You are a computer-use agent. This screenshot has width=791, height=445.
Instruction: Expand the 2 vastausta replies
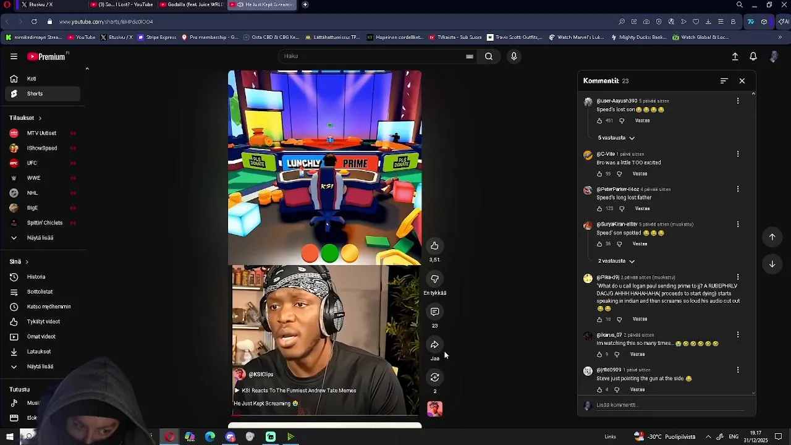click(616, 261)
